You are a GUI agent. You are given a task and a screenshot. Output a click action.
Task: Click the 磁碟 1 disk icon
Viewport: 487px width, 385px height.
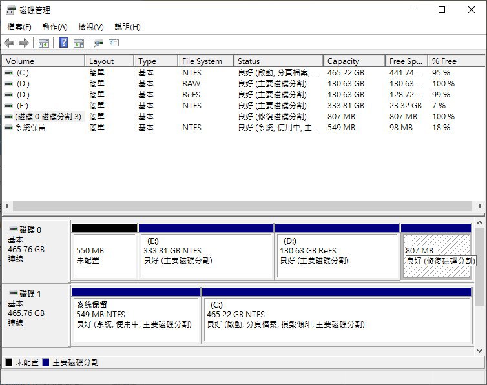point(14,293)
